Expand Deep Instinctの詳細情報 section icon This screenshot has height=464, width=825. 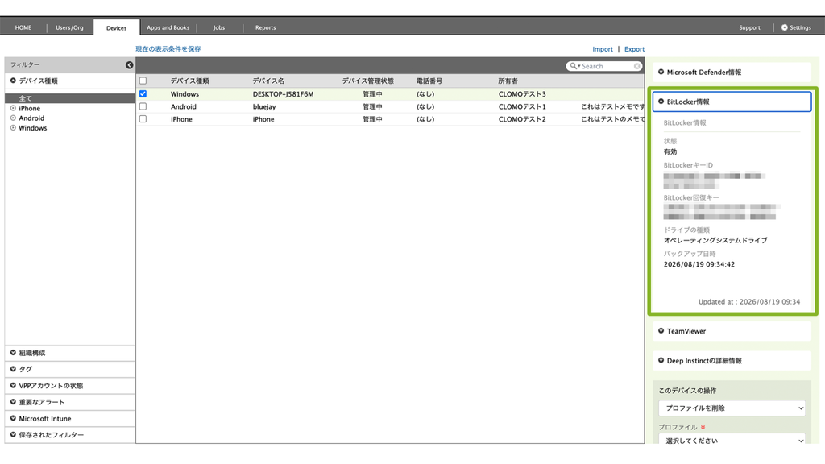point(661,360)
